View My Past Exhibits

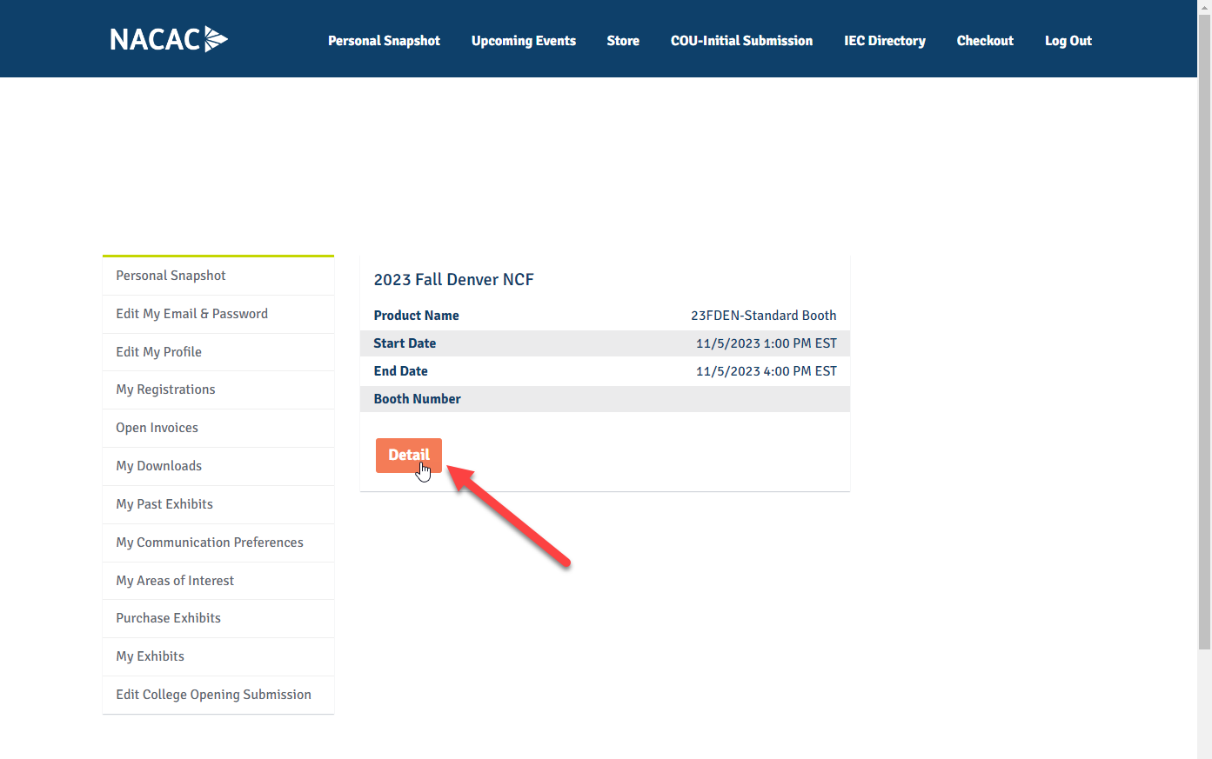(218, 504)
